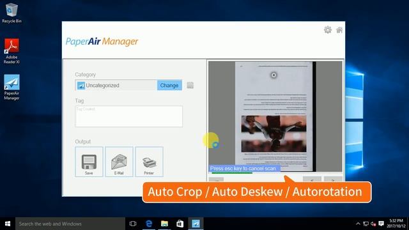
Task: Open the Recycle Bin desktop icon
Action: click(12, 13)
